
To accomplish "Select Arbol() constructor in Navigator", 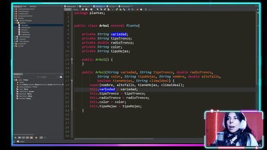I will coord(22,82).
